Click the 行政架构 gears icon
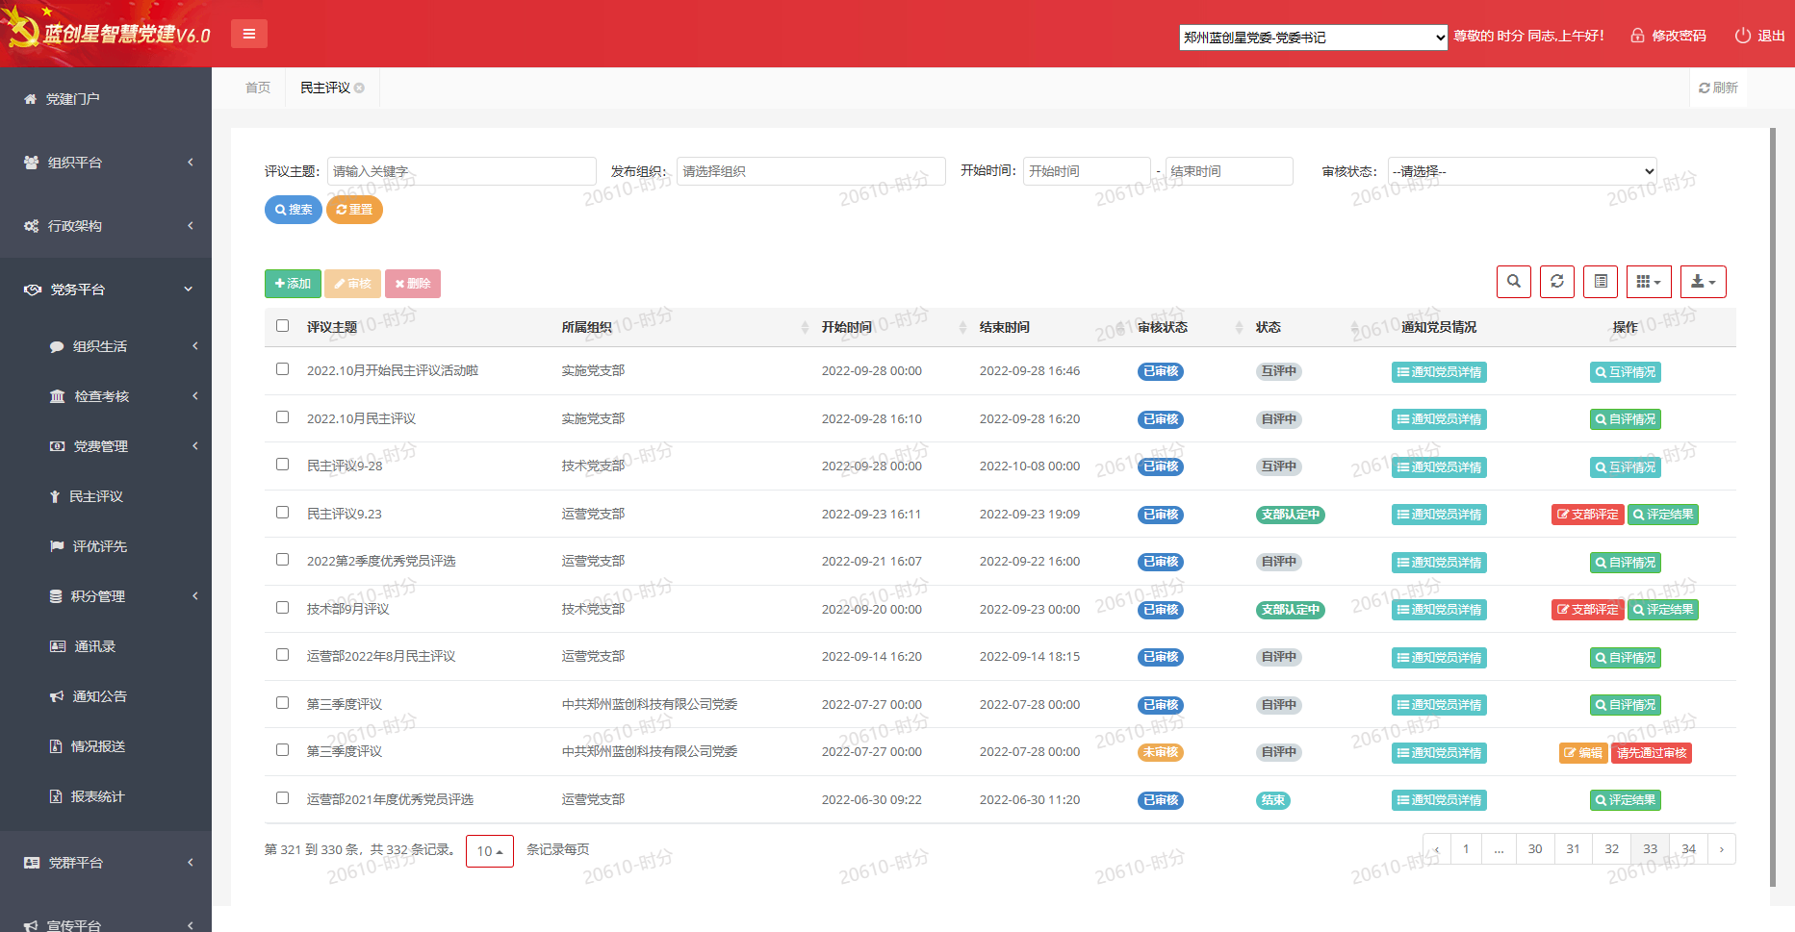This screenshot has width=1795, height=932. [x=31, y=226]
